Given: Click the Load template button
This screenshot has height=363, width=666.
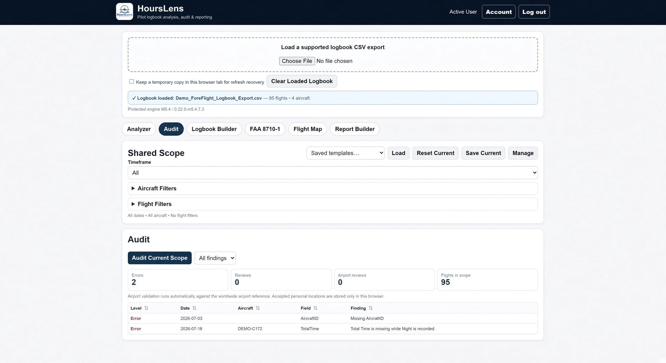Looking at the screenshot, I should point(398,153).
